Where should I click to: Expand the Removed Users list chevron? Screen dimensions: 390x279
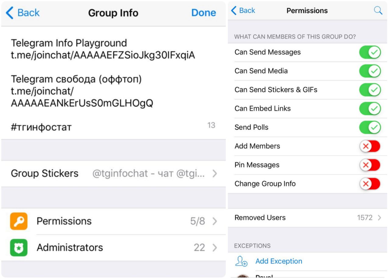pos(379,218)
